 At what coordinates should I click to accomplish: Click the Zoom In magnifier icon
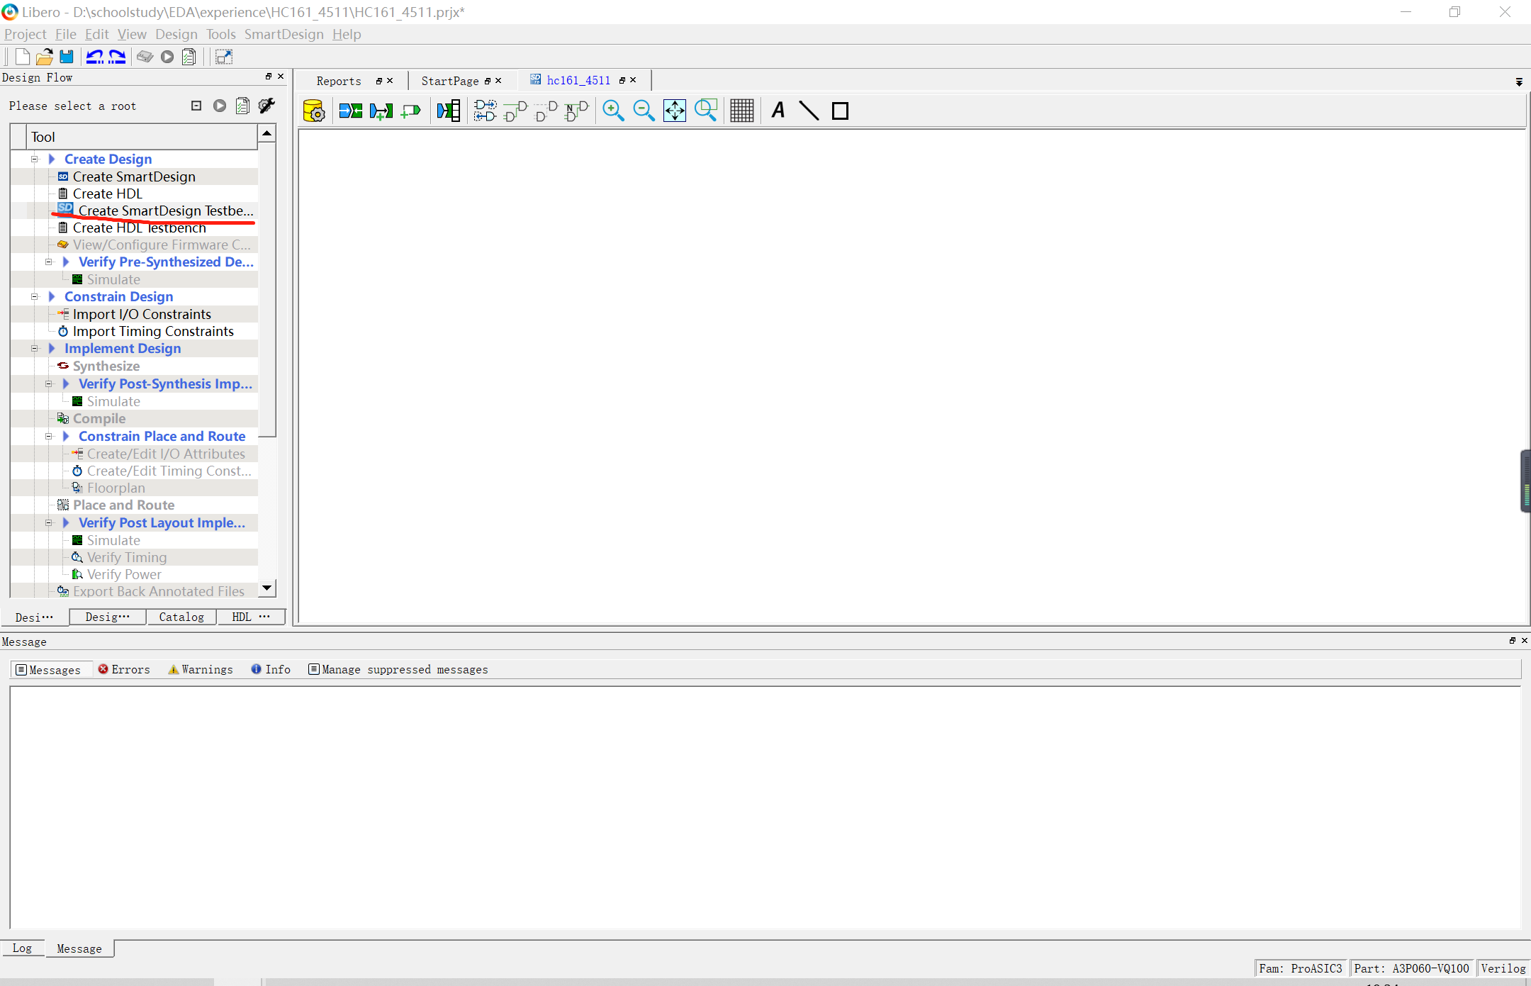click(613, 111)
